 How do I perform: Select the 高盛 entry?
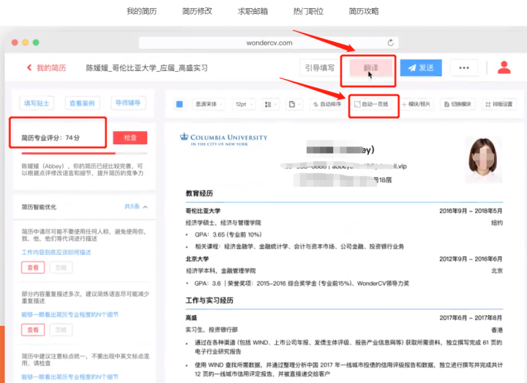click(192, 318)
